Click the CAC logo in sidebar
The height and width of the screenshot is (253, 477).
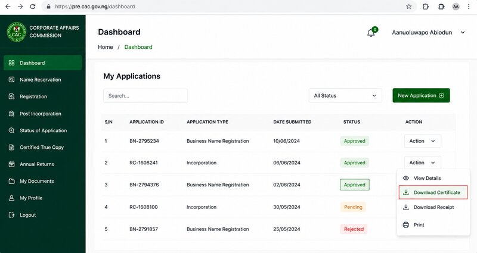pos(17,32)
